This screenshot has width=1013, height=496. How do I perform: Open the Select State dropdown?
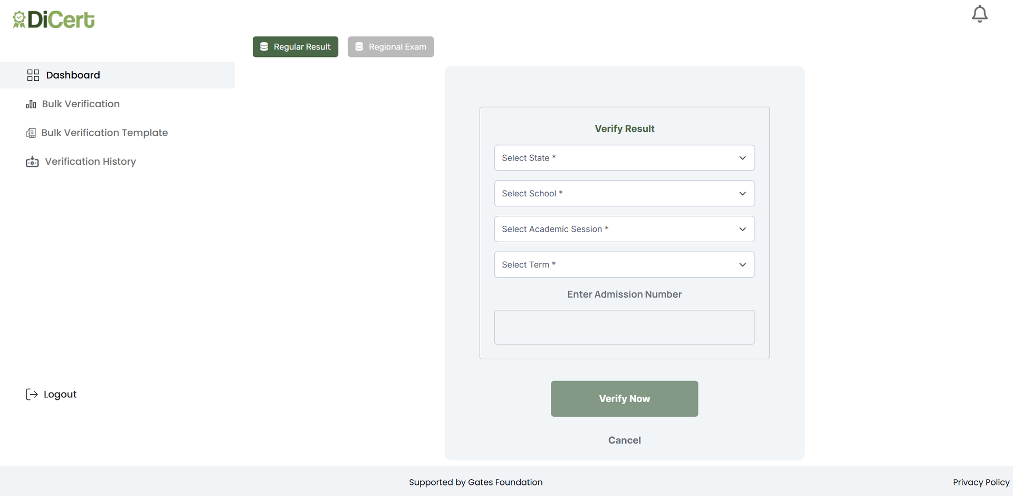624,158
